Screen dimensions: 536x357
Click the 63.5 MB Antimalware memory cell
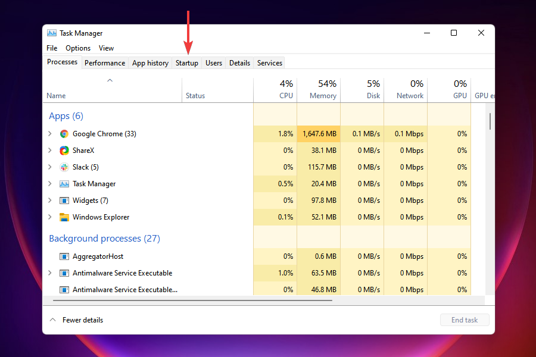[x=319, y=273]
